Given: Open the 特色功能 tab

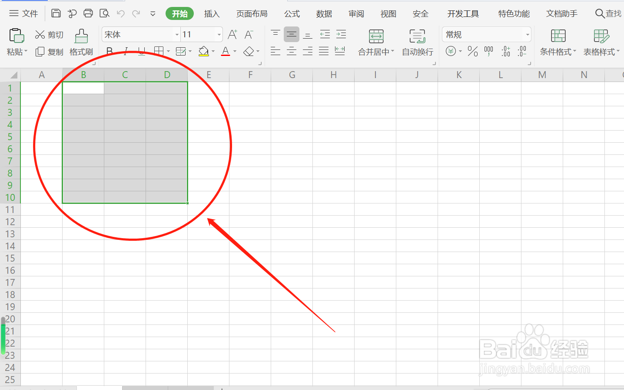Looking at the screenshot, I should (514, 14).
